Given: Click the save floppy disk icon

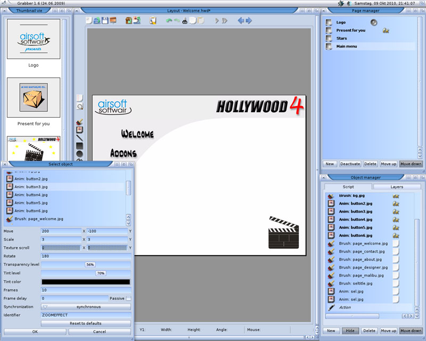Looking at the screenshot, I should click(105, 20).
